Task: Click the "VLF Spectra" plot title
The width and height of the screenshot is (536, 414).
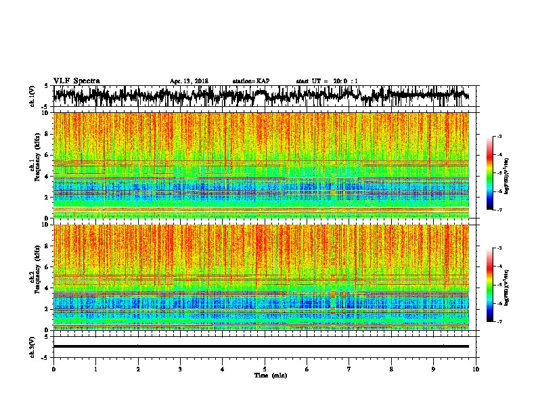Action: [x=76, y=80]
